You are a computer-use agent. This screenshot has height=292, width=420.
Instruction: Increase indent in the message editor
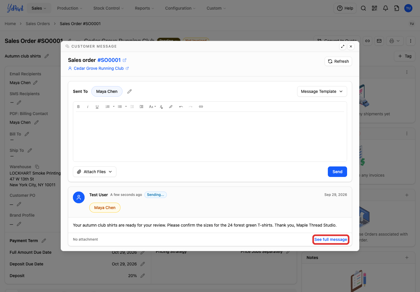(x=141, y=107)
